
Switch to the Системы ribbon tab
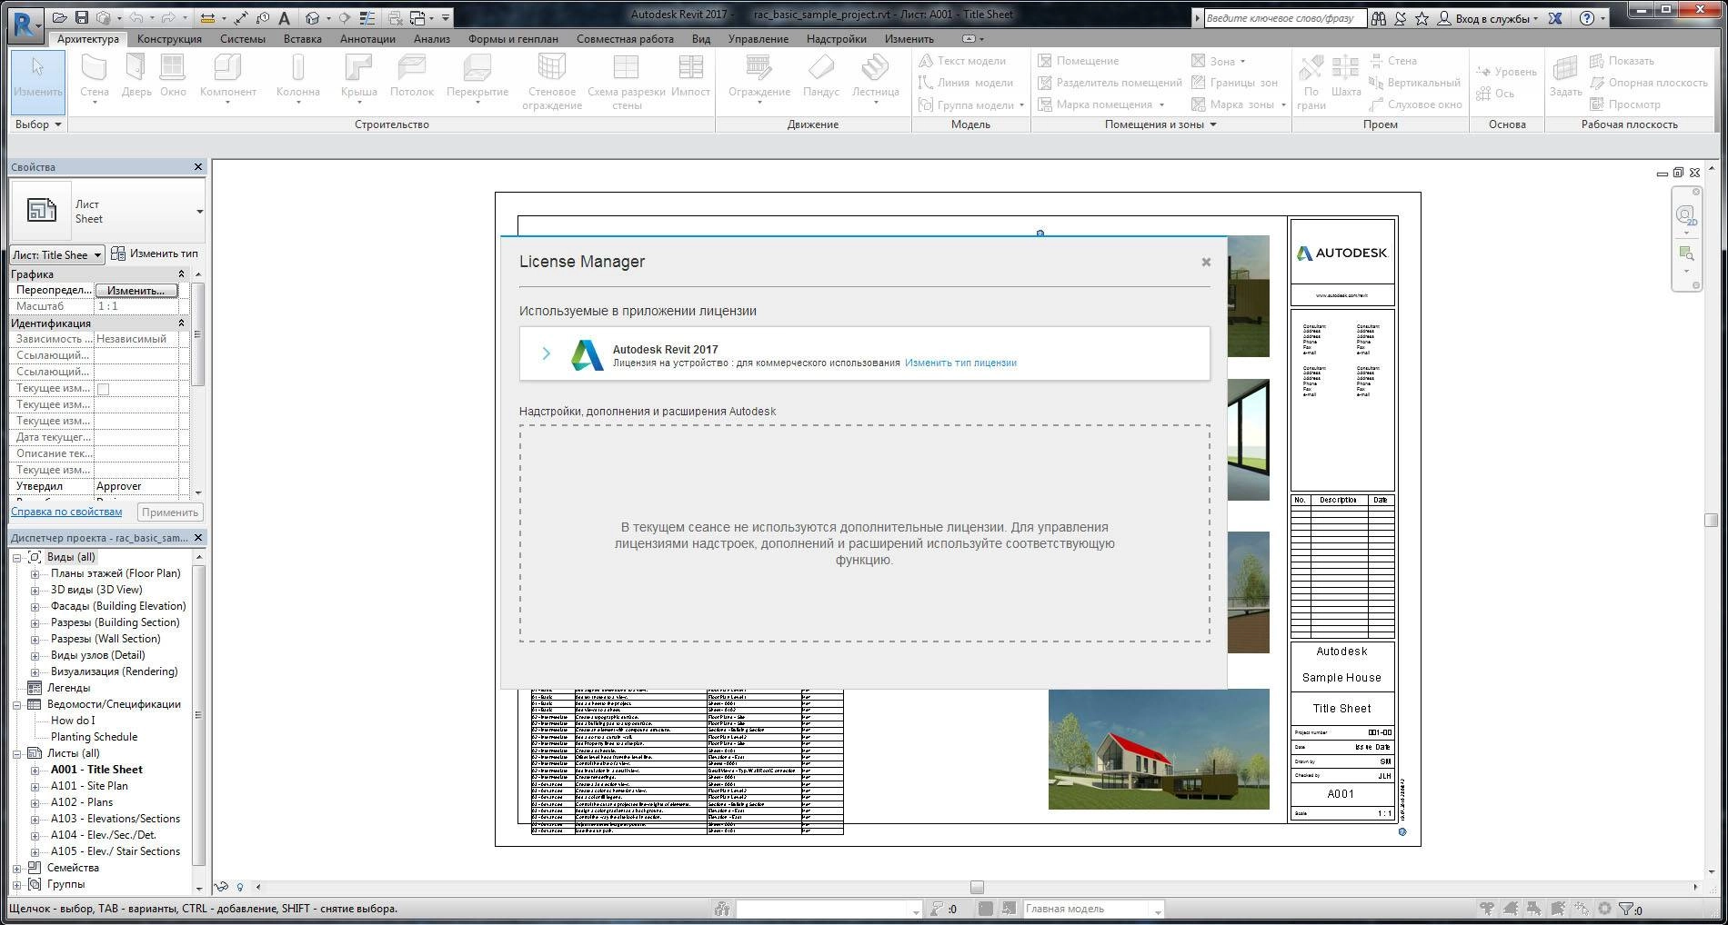tap(243, 39)
